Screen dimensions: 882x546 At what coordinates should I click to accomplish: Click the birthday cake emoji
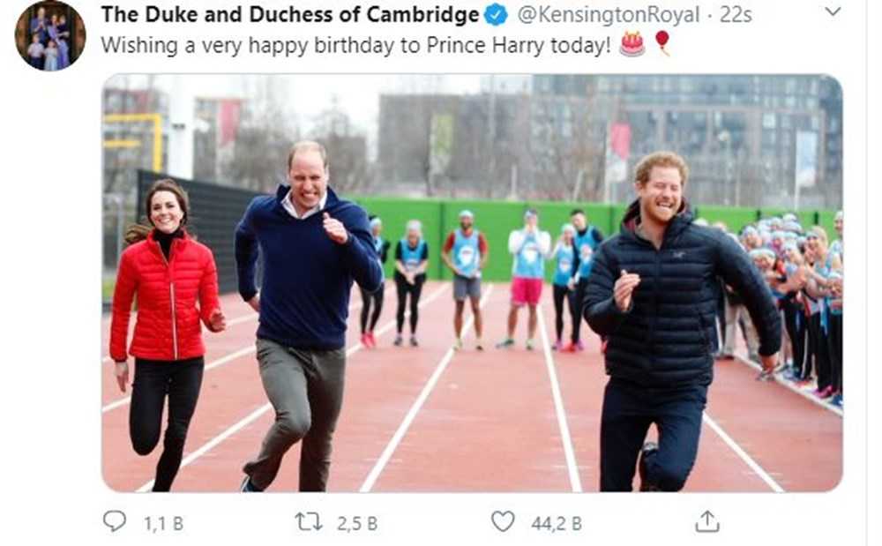pos(632,44)
